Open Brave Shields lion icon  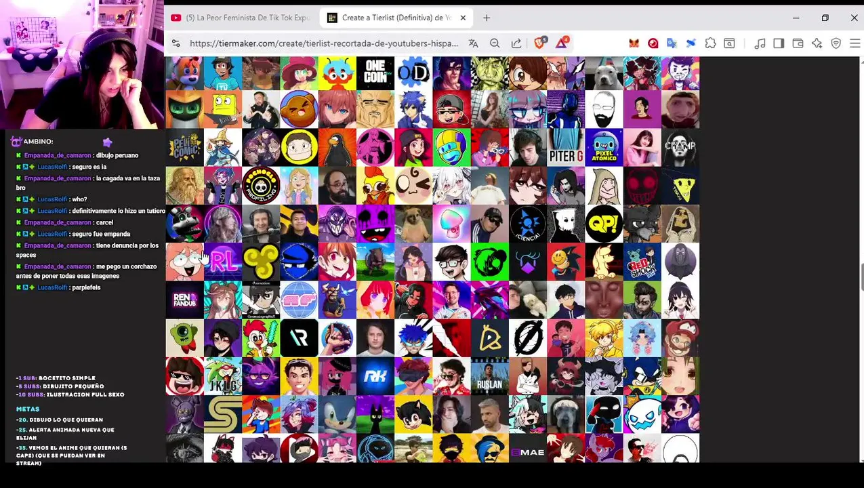click(540, 43)
